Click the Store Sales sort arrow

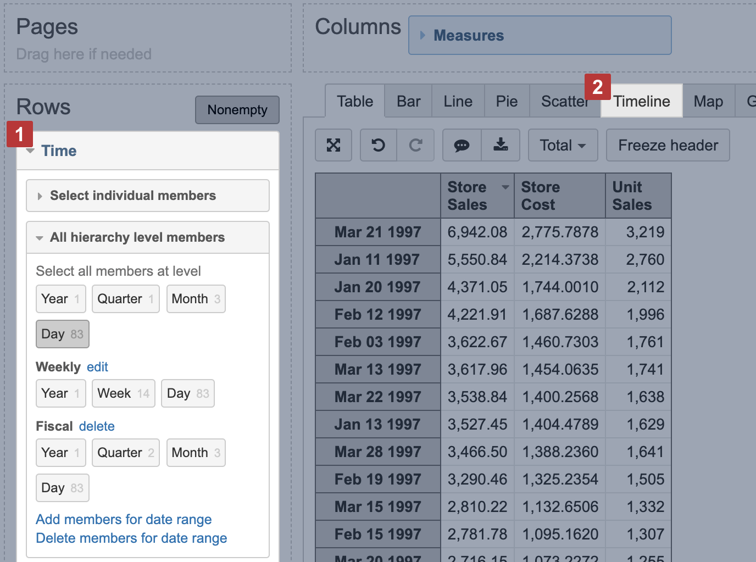point(505,188)
